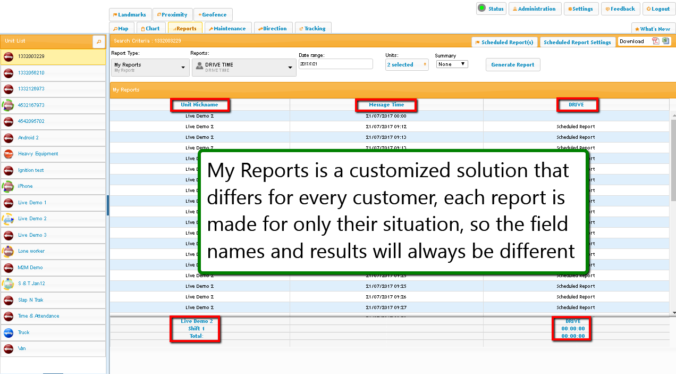Go to the Geofence tab
This screenshot has height=374, width=676.
click(213, 15)
